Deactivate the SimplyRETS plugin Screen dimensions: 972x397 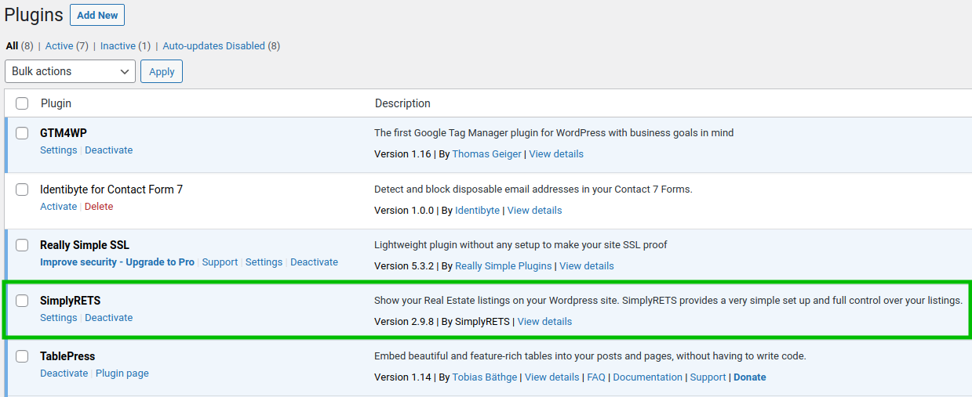(x=109, y=318)
